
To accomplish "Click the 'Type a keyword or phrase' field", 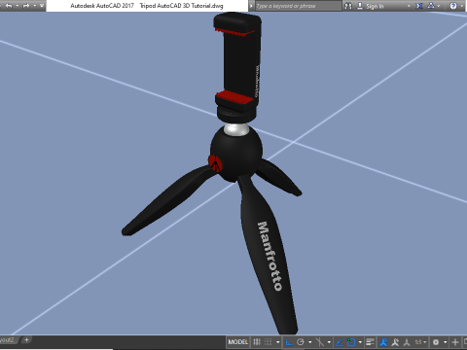I will [298, 6].
